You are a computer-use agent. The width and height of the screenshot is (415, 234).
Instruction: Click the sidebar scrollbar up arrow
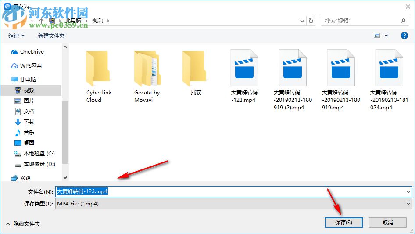tap(65, 47)
